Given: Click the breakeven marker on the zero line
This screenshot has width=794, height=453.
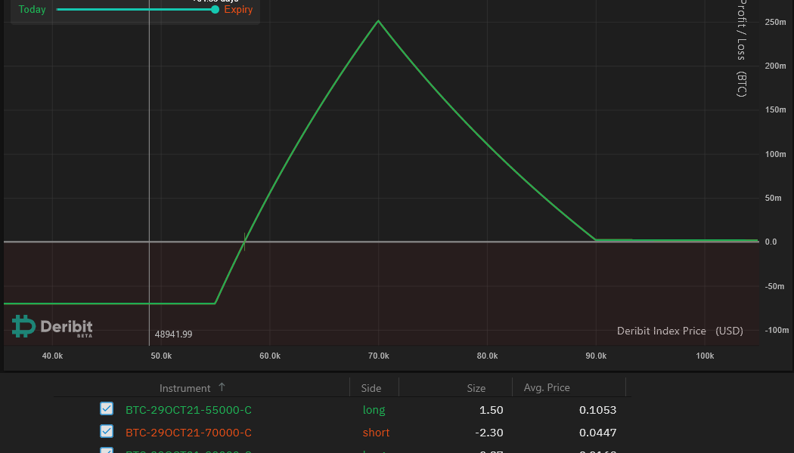Looking at the screenshot, I should click(244, 242).
